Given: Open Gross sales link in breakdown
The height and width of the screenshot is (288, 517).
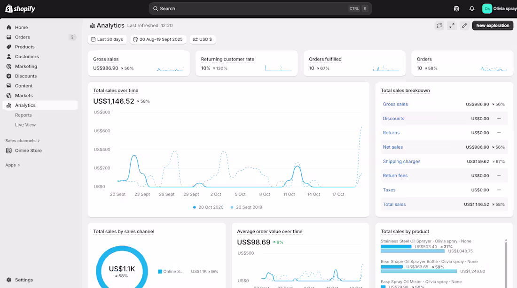Looking at the screenshot, I should pyautogui.click(x=395, y=104).
